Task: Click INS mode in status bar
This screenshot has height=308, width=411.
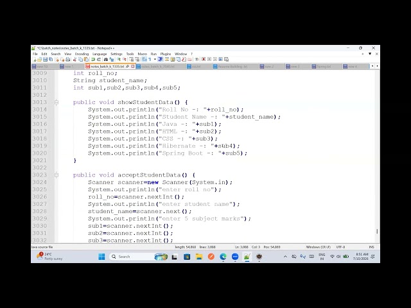Action: [371, 247]
